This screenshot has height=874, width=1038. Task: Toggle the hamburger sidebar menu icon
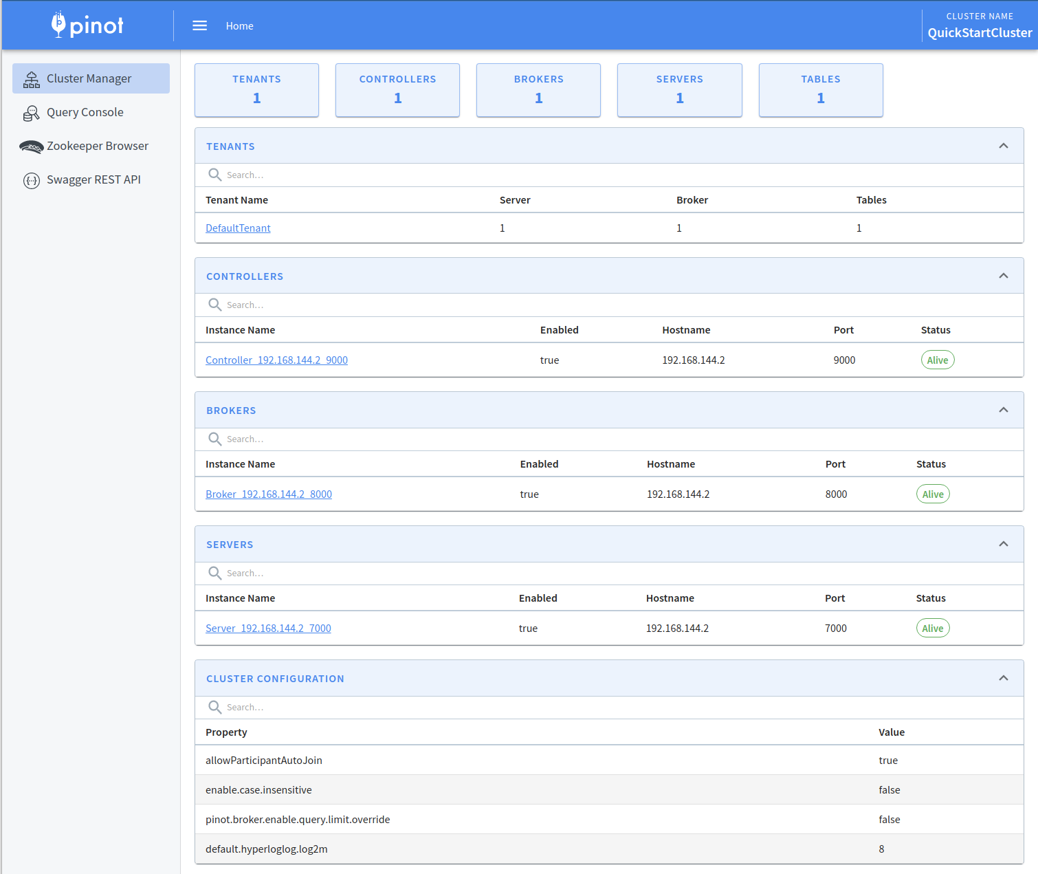(x=199, y=25)
